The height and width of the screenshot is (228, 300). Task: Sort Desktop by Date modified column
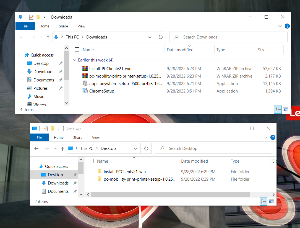tap(194, 161)
